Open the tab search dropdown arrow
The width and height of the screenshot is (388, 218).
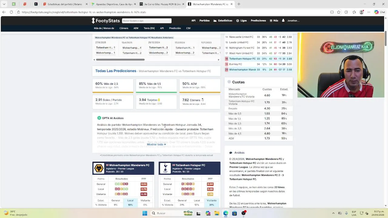pyautogui.click(x=4, y=4)
